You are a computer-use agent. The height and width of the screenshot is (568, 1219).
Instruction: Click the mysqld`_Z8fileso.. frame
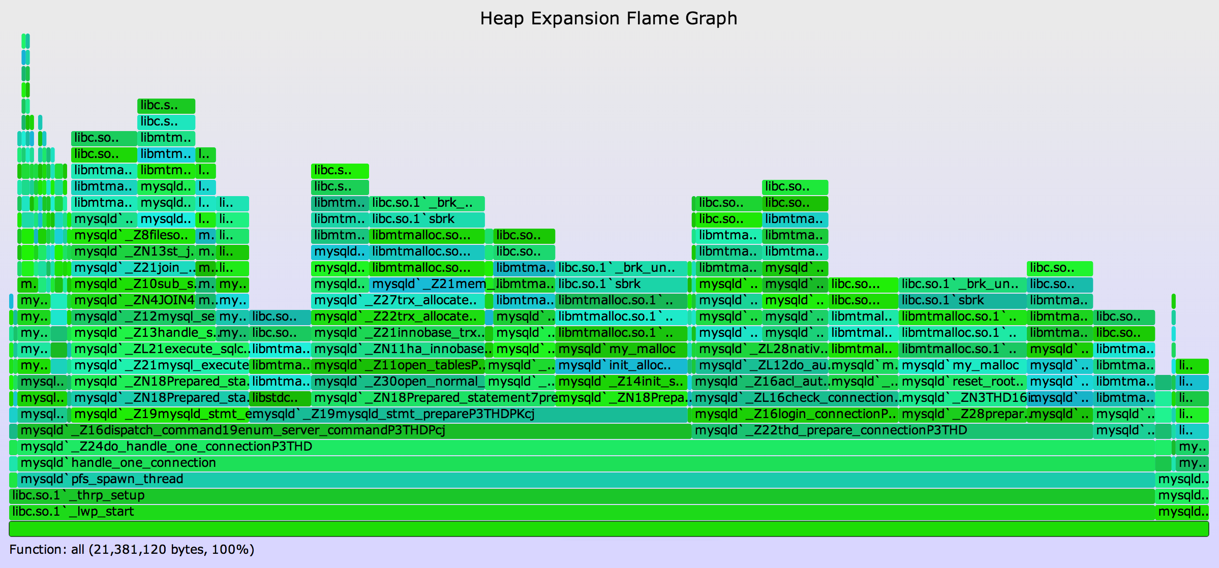[133, 235]
